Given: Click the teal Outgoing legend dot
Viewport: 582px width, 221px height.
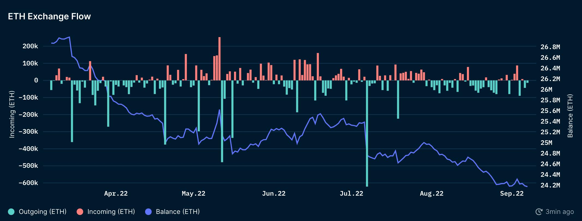Looking at the screenshot, I should tap(11, 212).
